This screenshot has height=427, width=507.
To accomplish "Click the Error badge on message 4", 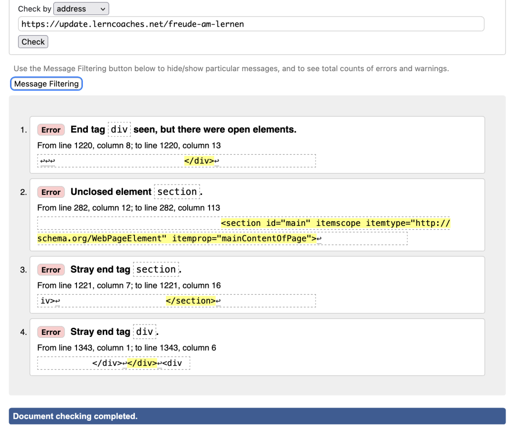I will pos(51,332).
